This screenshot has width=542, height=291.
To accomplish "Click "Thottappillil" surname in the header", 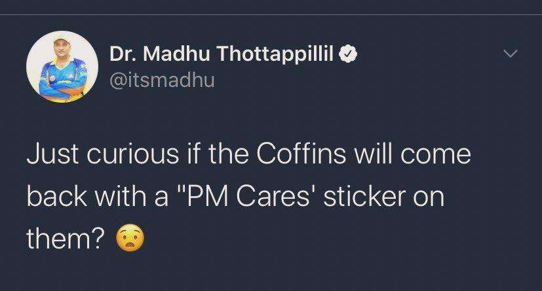I will click(x=275, y=54).
